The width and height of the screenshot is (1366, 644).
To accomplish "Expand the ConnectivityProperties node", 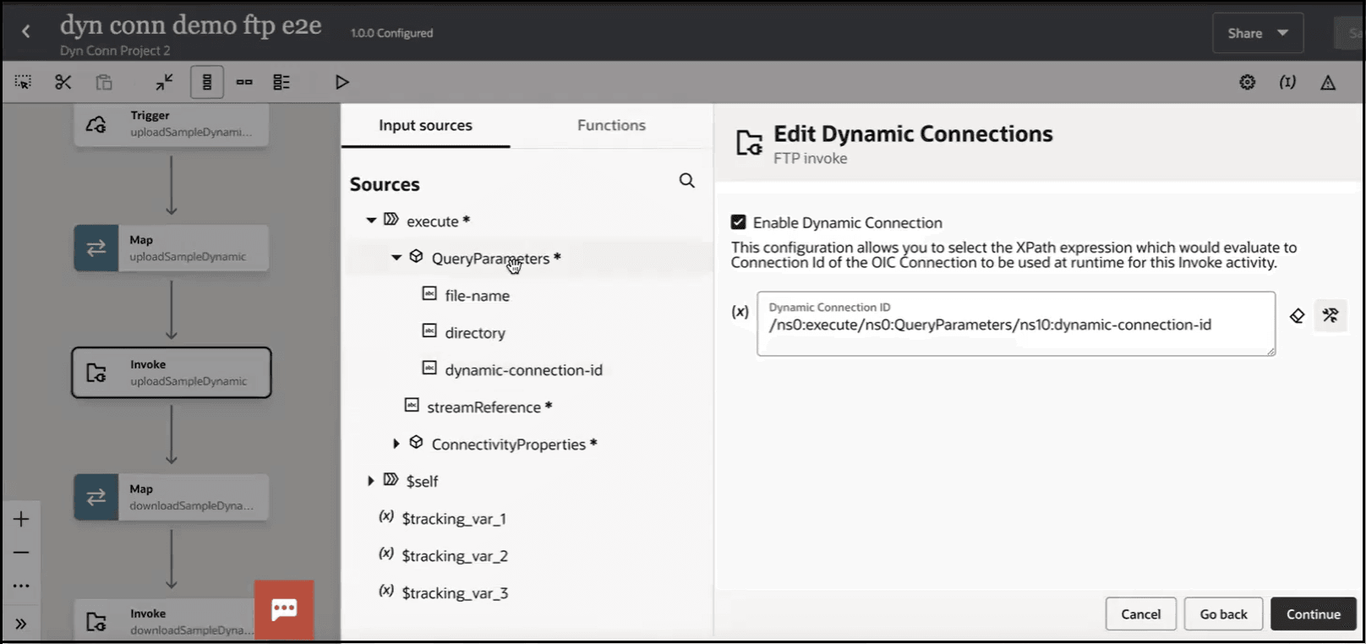I will (x=396, y=444).
